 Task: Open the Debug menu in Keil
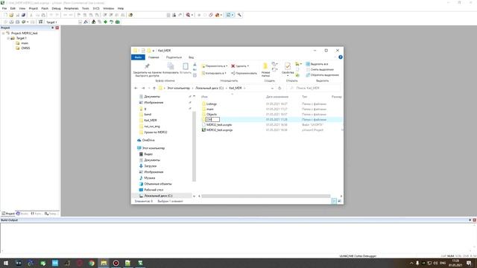tap(57, 8)
